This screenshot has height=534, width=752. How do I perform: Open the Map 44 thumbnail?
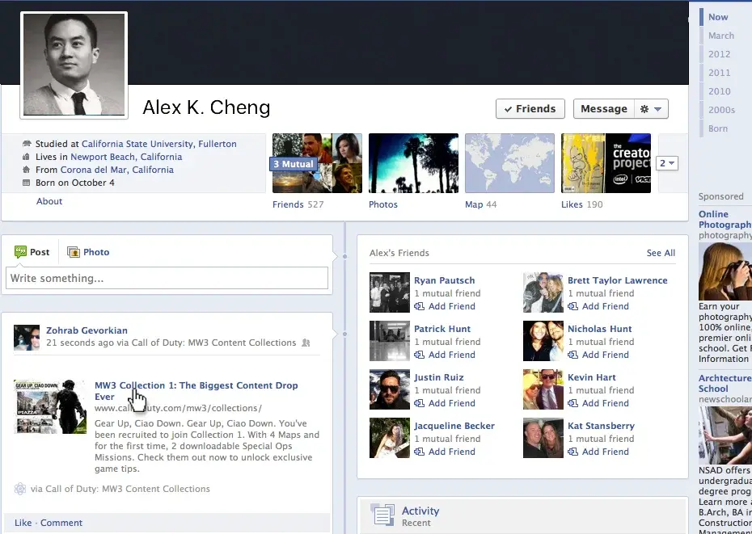[x=509, y=163]
